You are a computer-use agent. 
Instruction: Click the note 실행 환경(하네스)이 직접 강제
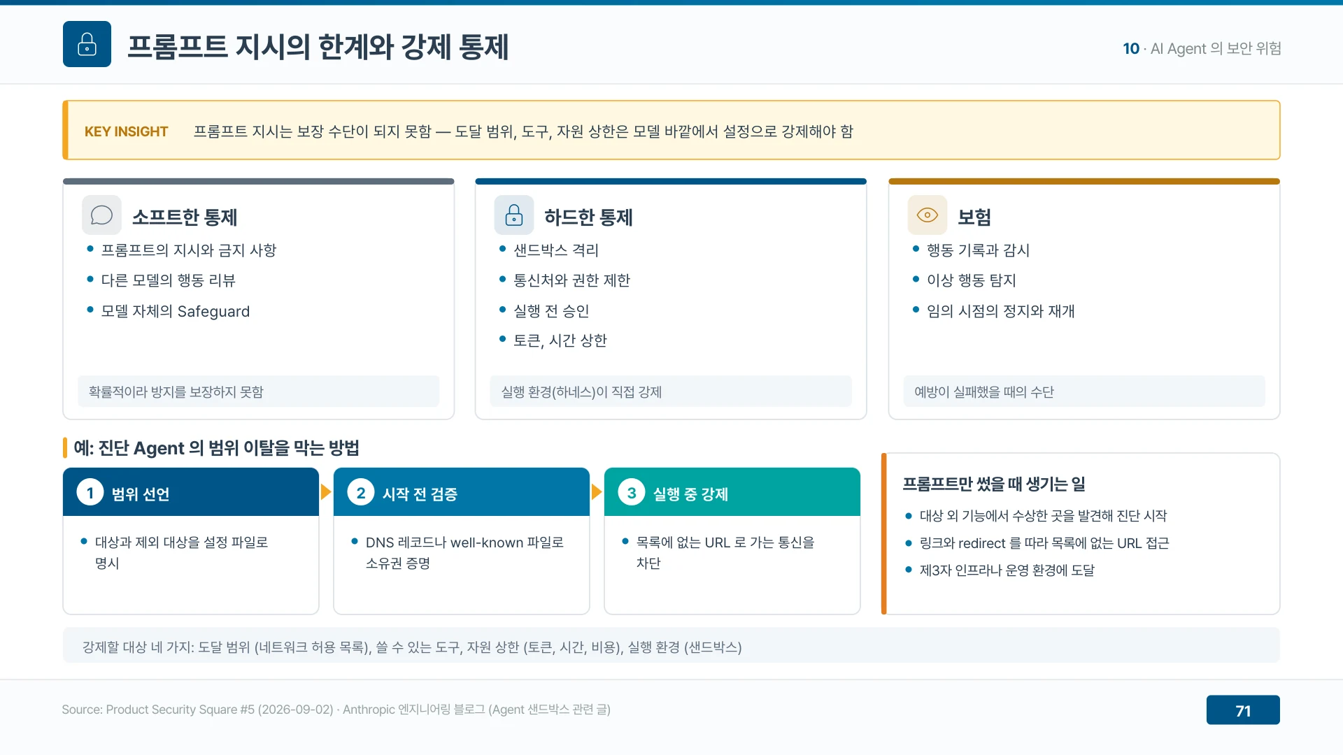671,391
